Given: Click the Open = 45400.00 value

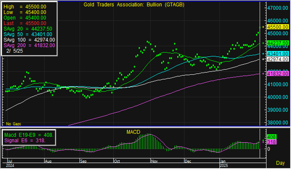Looking at the screenshot, I should (x=25, y=18).
